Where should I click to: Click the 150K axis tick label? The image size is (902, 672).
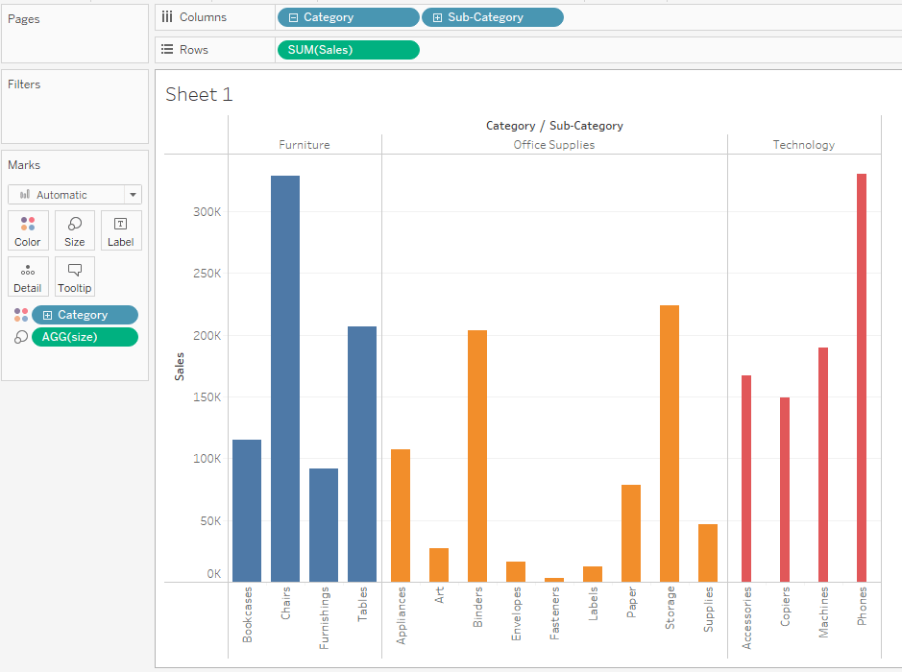tap(207, 396)
